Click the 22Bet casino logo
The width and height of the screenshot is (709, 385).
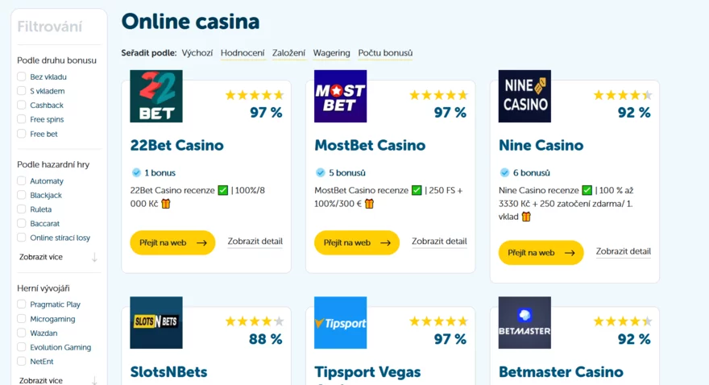pyautogui.click(x=156, y=97)
